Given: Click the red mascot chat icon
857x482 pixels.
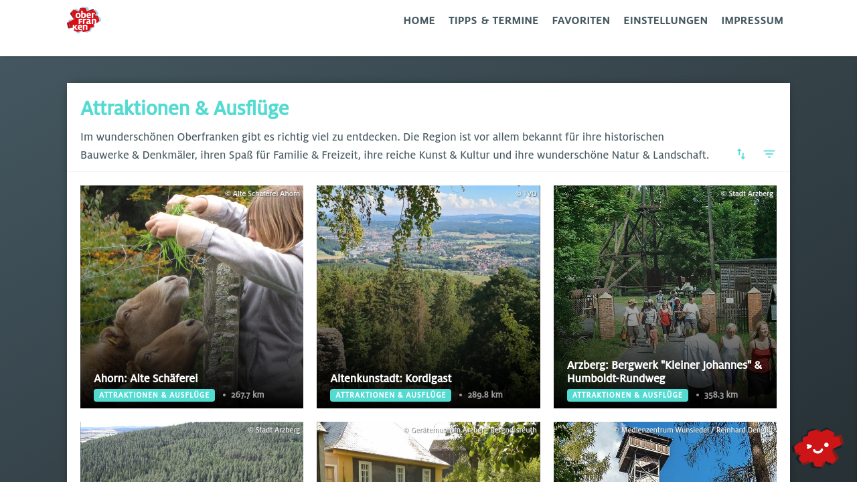Looking at the screenshot, I should 818,448.
